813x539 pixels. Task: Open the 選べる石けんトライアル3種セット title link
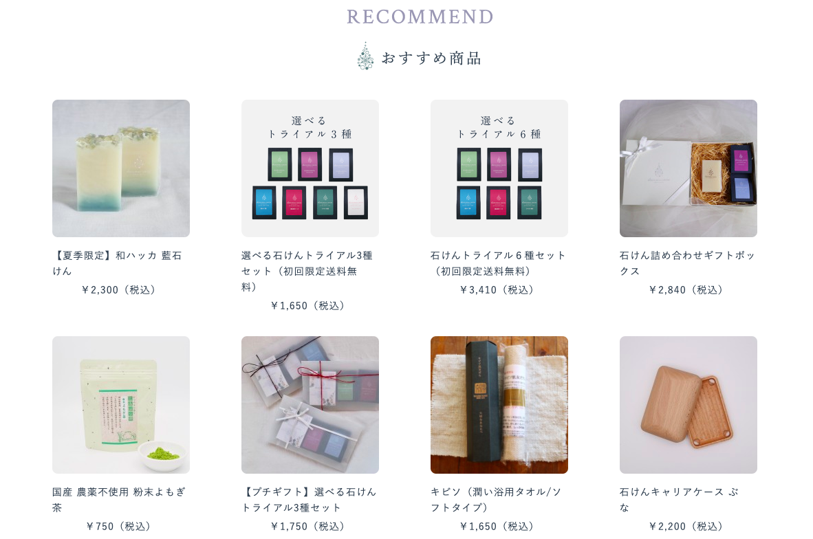click(307, 271)
